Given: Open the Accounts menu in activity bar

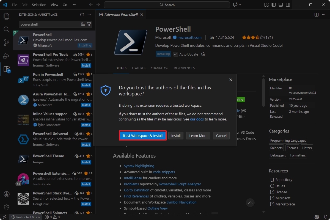Looking at the screenshot, I should 7,194.
